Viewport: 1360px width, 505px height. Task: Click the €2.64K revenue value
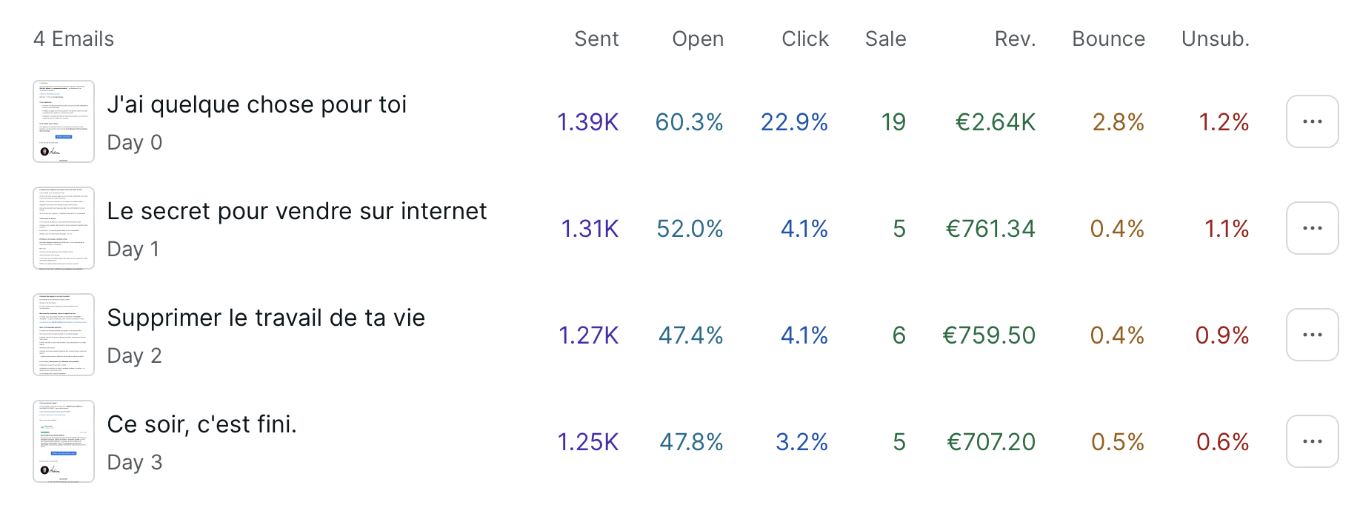pyautogui.click(x=995, y=122)
